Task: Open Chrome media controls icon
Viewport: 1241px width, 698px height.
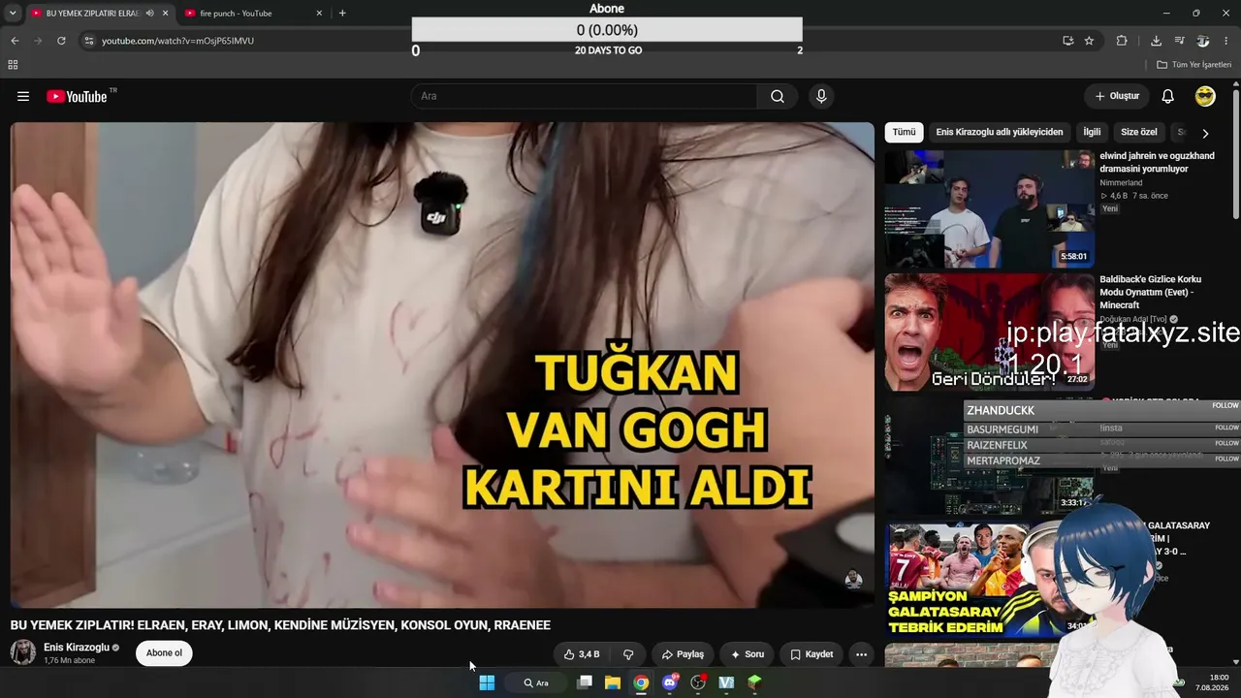Action: point(1179,41)
